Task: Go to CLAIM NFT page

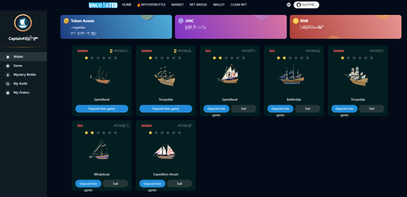Action: point(238,5)
